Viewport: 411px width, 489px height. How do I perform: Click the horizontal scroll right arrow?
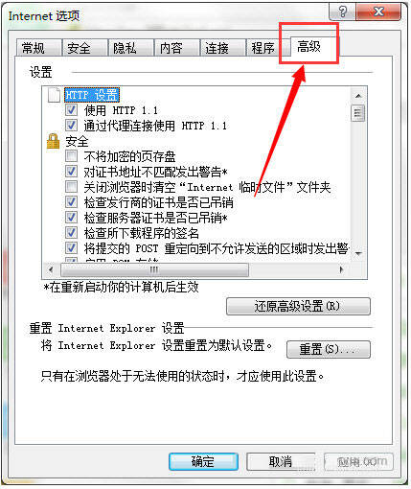(341, 269)
